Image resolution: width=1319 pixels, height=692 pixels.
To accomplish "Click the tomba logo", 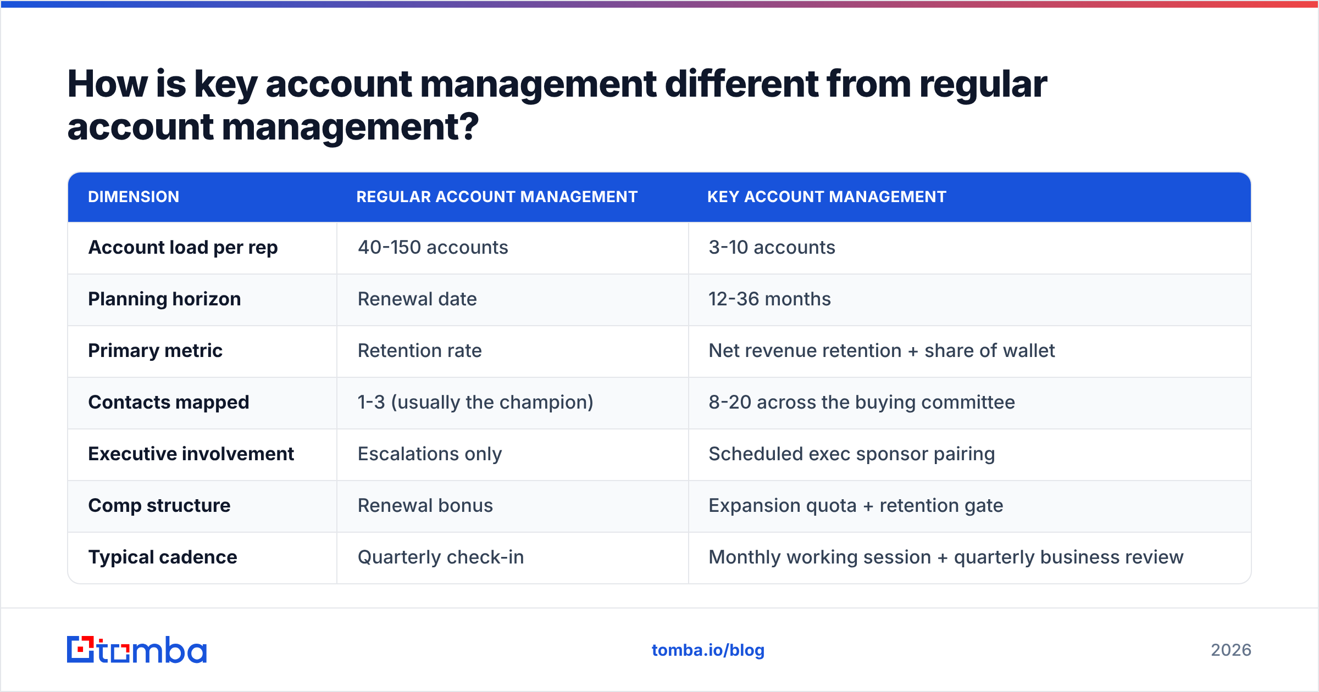I will [x=137, y=650].
